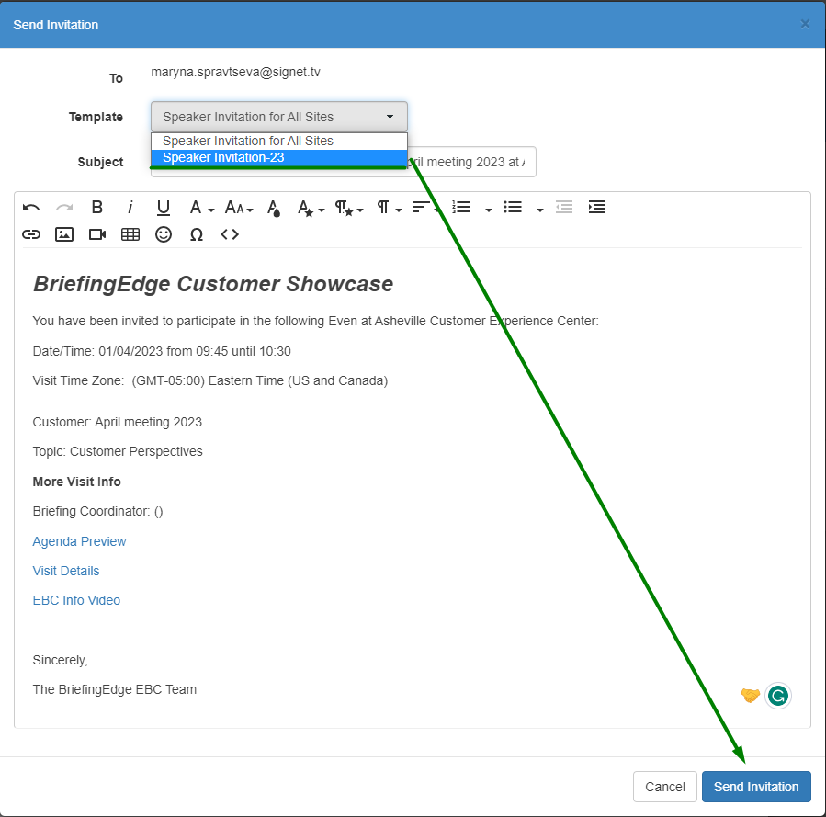Open the Visit Details link
Image resolution: width=826 pixels, height=817 pixels.
(x=66, y=571)
